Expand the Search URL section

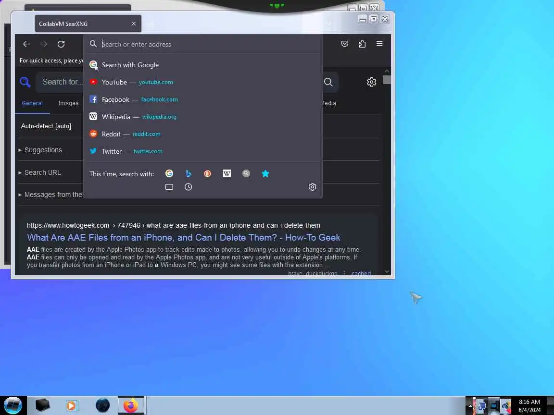[x=39, y=172]
